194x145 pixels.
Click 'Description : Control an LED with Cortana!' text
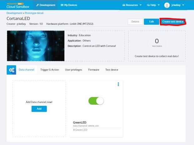tap(92, 46)
